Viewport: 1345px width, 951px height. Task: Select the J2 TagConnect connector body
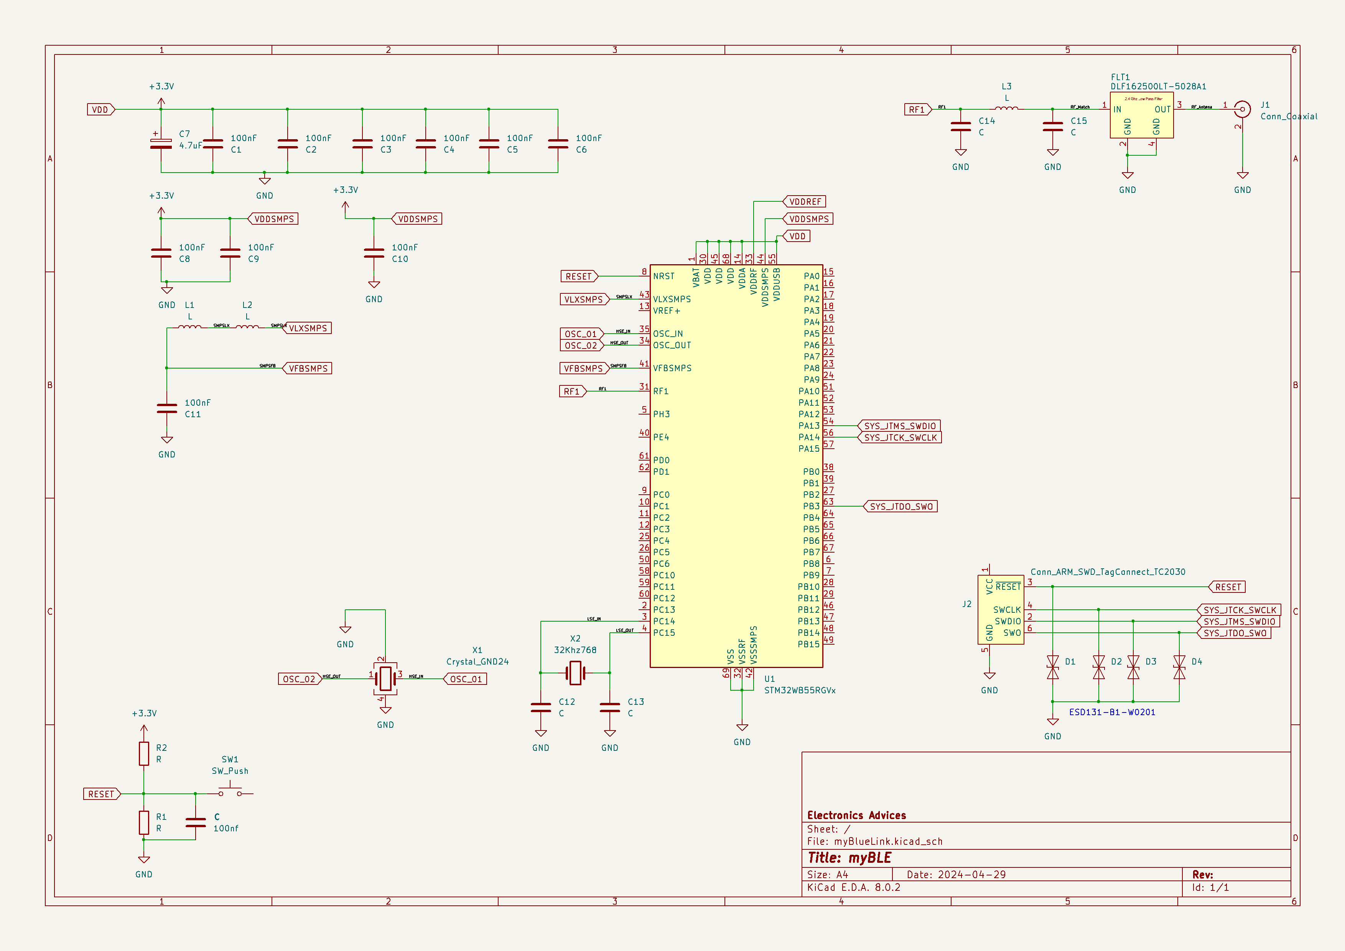[1001, 610]
